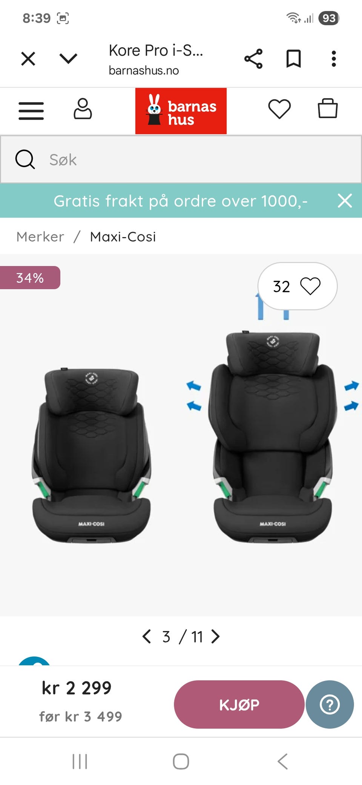
Task: Go to next product image arrow
Action: 215,636
